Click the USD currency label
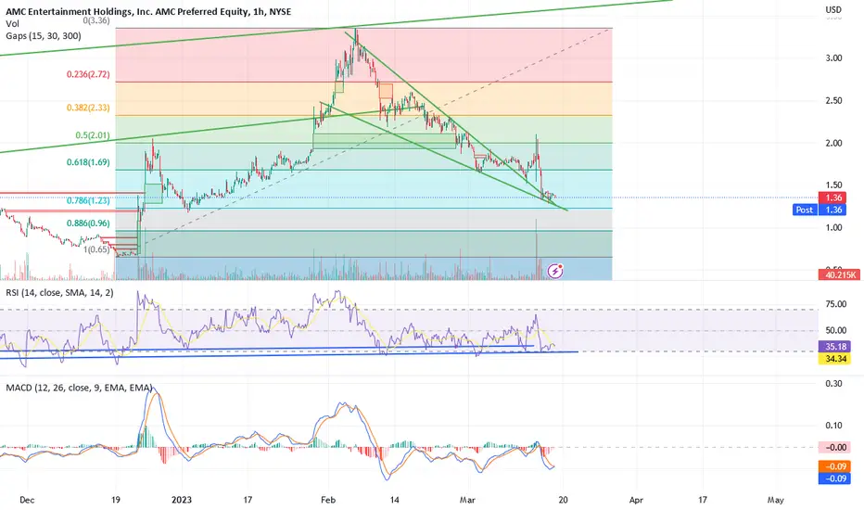Screen dimensions: 864x510 (833, 9)
